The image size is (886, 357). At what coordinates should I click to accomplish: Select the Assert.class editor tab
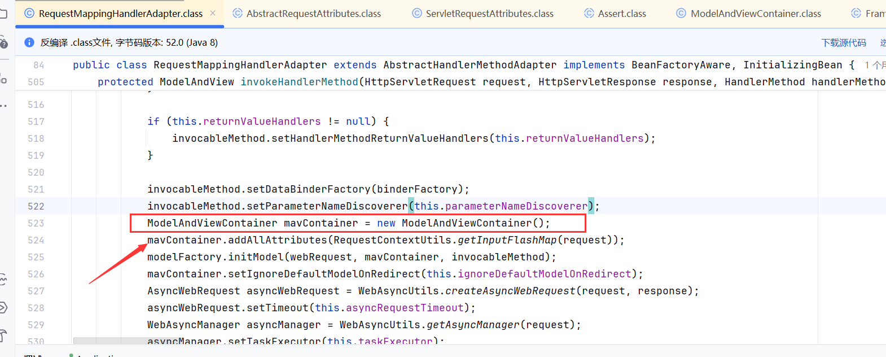click(x=621, y=14)
